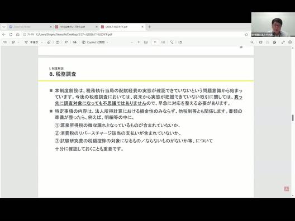
Task: Select the eraser tool in PDF toolbar
Action: point(49,42)
